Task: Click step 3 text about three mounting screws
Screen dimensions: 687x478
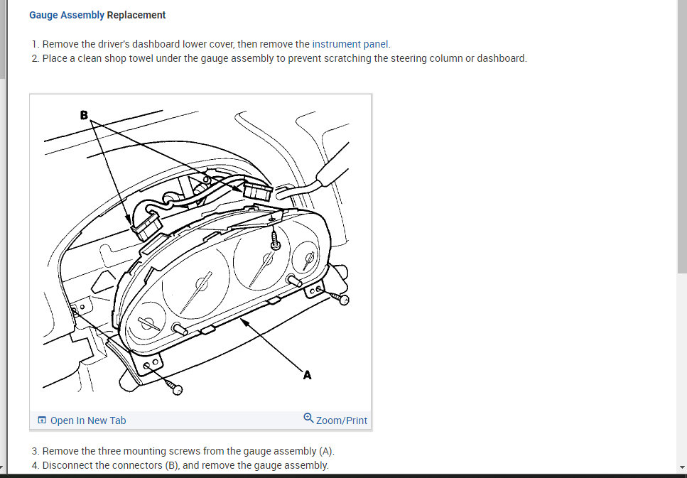Action: (188, 451)
